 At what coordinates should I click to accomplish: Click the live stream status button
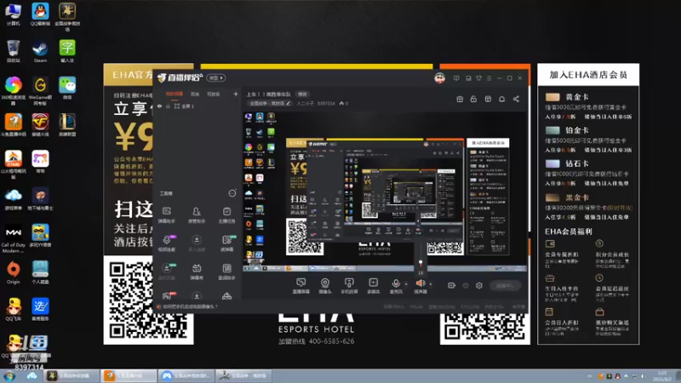click(x=505, y=285)
